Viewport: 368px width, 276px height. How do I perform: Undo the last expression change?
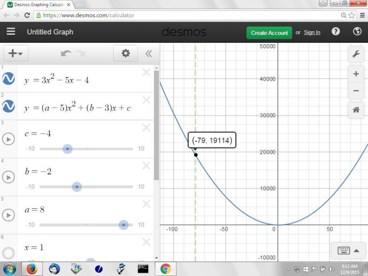(x=66, y=53)
